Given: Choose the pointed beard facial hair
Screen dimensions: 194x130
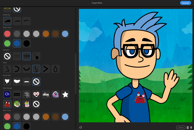Looking at the screenshot, I should pos(7,82).
